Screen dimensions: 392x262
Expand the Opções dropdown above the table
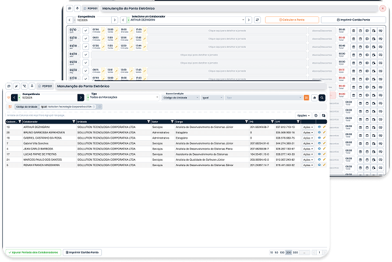303,115
